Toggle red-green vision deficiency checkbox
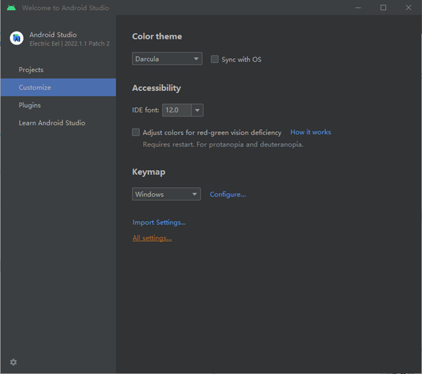This screenshot has width=422, height=374. tap(136, 132)
